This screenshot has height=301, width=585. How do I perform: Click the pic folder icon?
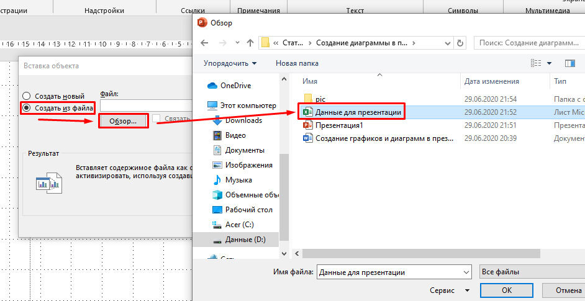click(308, 99)
